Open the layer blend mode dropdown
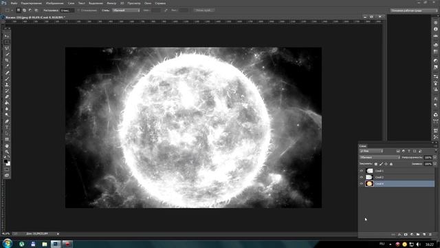 click(379, 158)
